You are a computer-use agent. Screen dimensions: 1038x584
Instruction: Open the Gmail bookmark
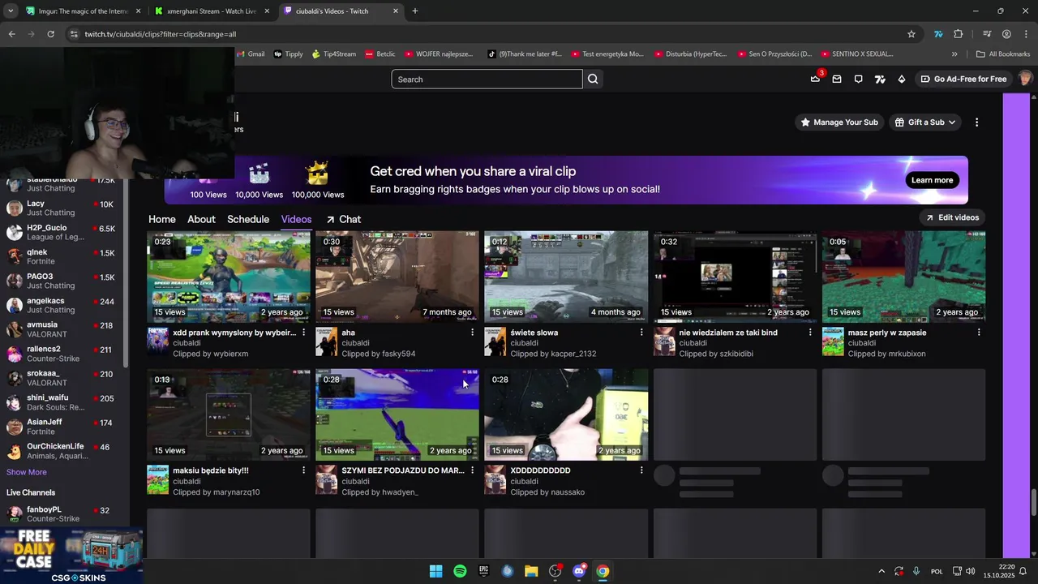tap(251, 54)
